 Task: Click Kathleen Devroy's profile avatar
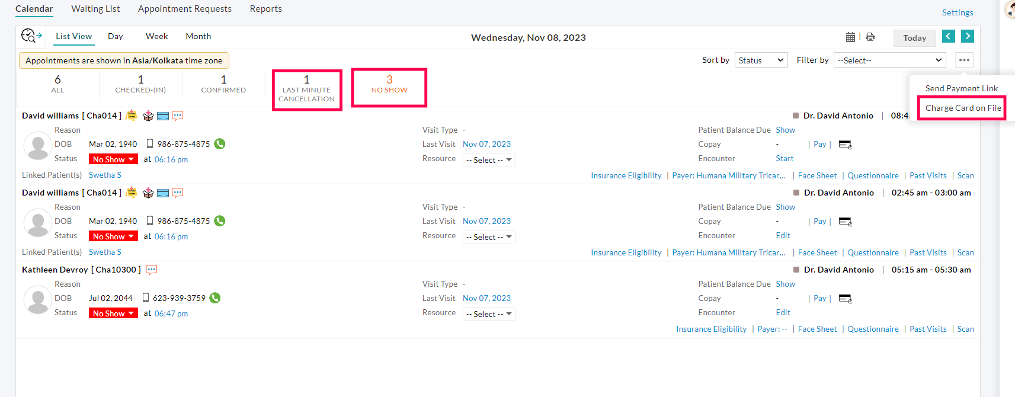[38, 300]
